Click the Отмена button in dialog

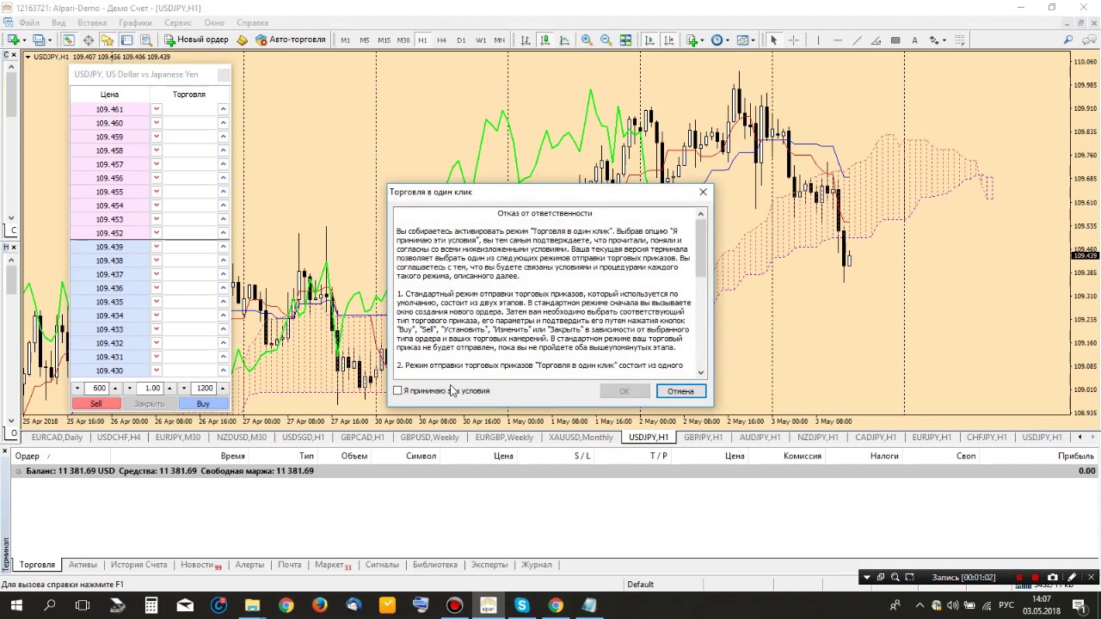coord(680,391)
